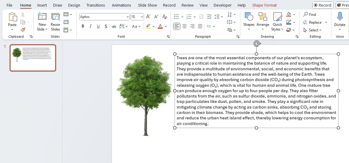Open the font size dropdown
Screen dimensions: 349x163
[142, 17]
